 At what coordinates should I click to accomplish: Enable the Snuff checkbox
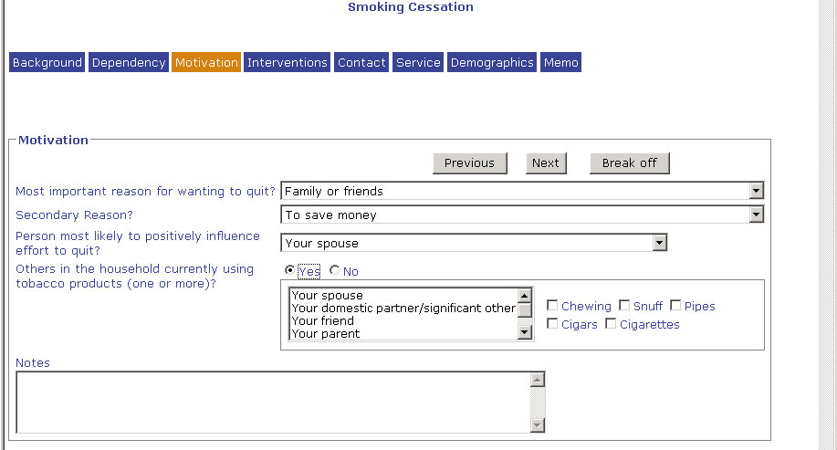624,306
